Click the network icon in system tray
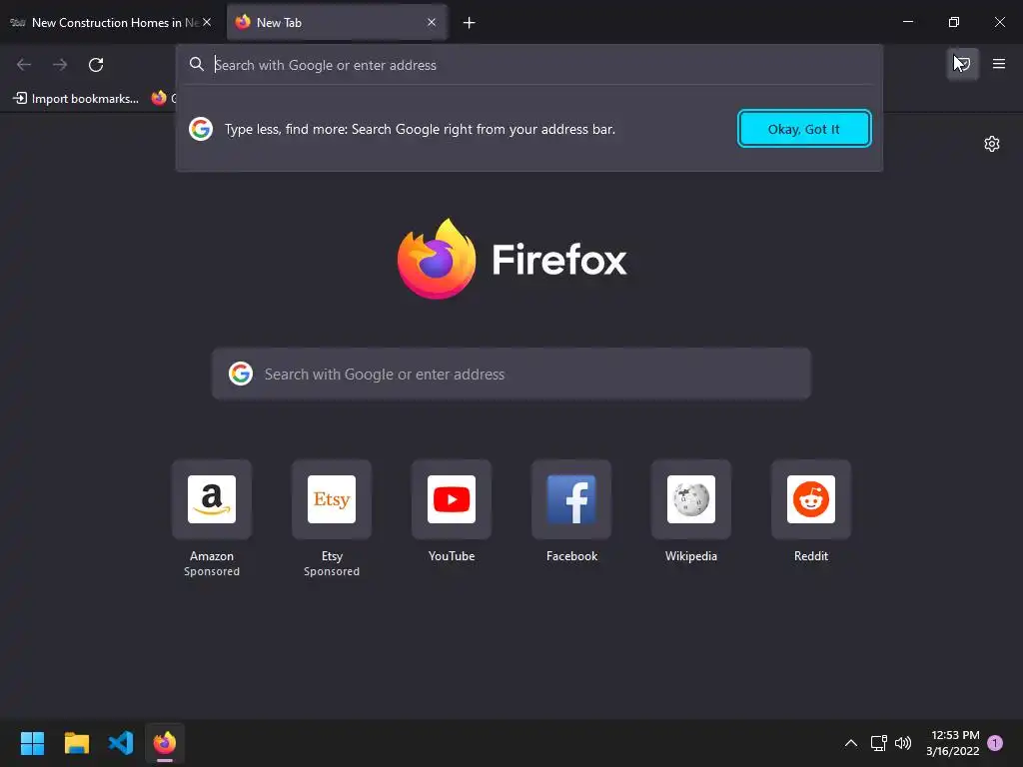This screenshot has height=767, width=1023. pyautogui.click(x=878, y=743)
